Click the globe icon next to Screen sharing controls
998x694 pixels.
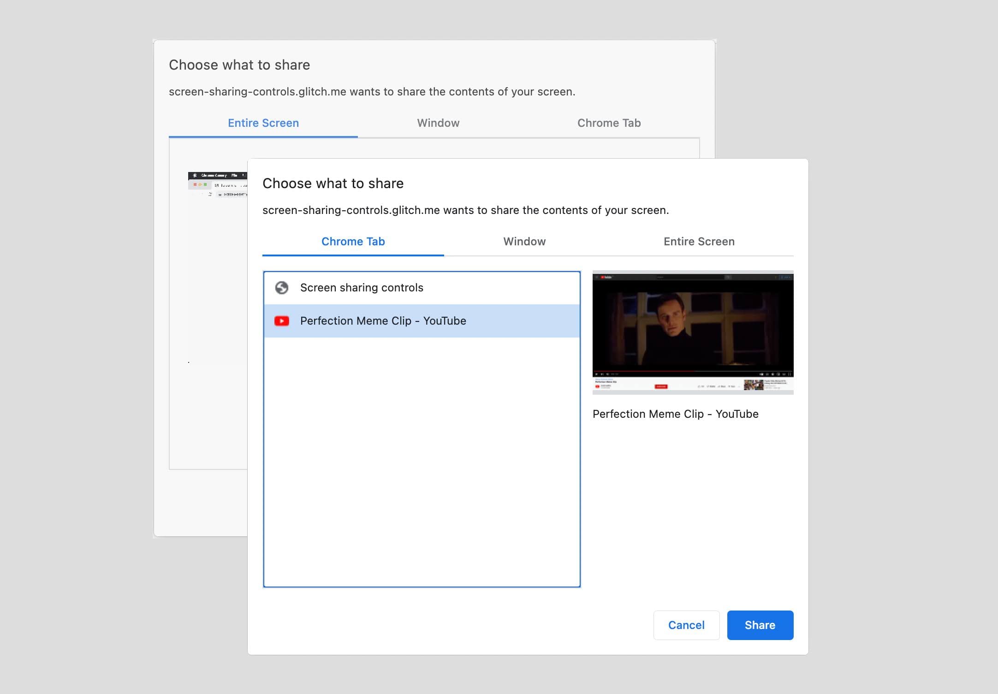(282, 287)
